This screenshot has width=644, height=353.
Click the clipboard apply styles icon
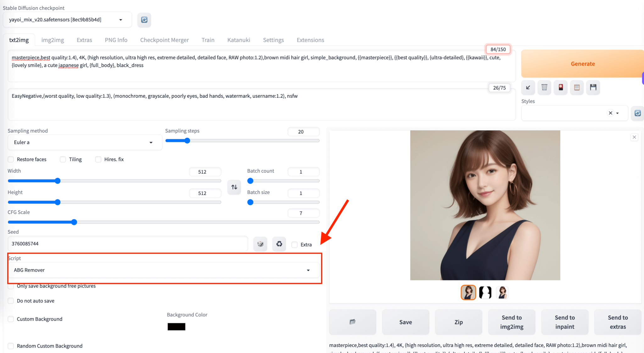(577, 87)
